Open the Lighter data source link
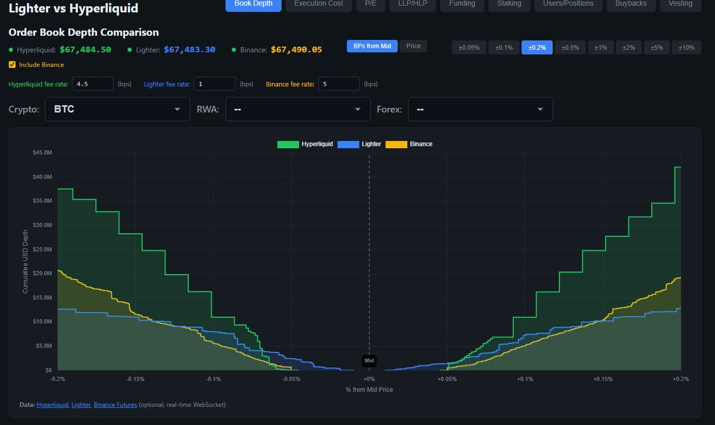The image size is (715, 425). (80, 405)
